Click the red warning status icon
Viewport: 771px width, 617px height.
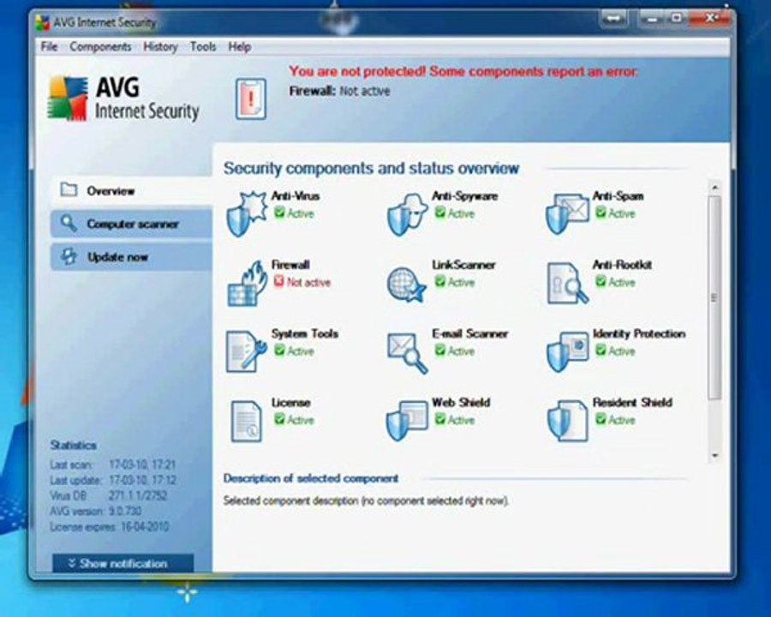[x=251, y=99]
